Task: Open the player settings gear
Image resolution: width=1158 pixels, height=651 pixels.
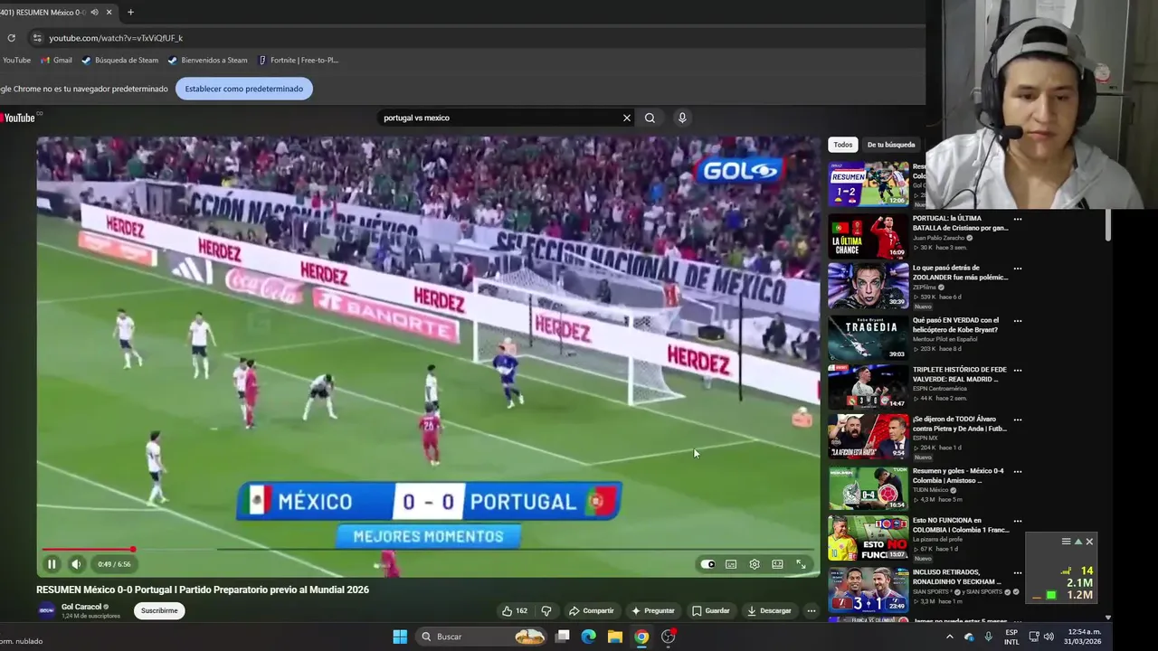Action: [755, 564]
